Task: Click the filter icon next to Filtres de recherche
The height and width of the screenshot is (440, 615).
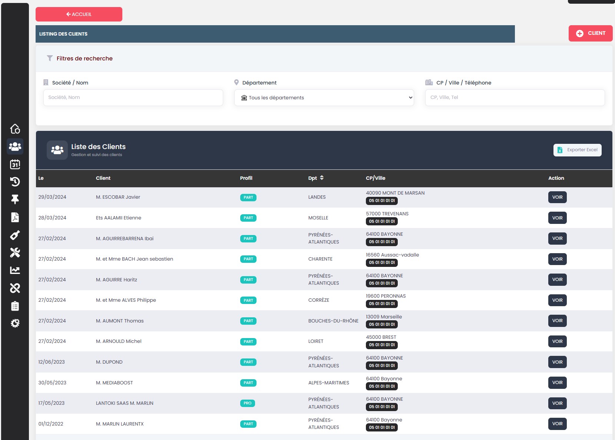Action: (49, 58)
